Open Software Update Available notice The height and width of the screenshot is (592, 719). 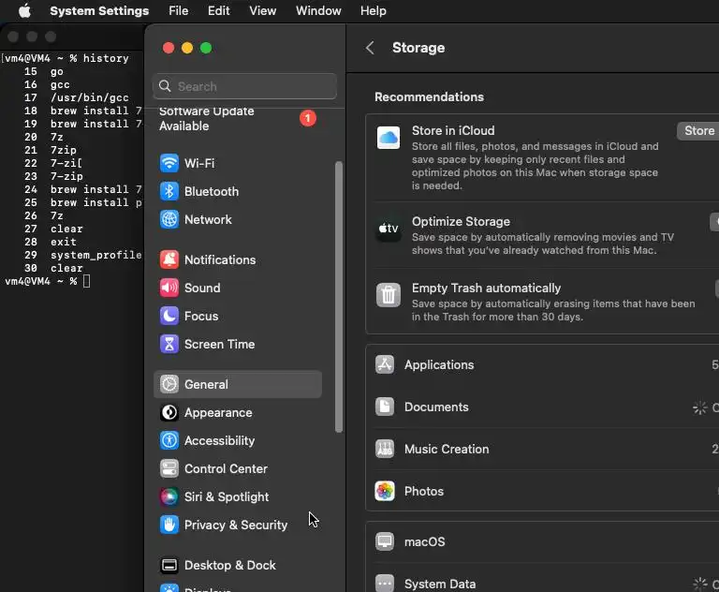click(206, 119)
